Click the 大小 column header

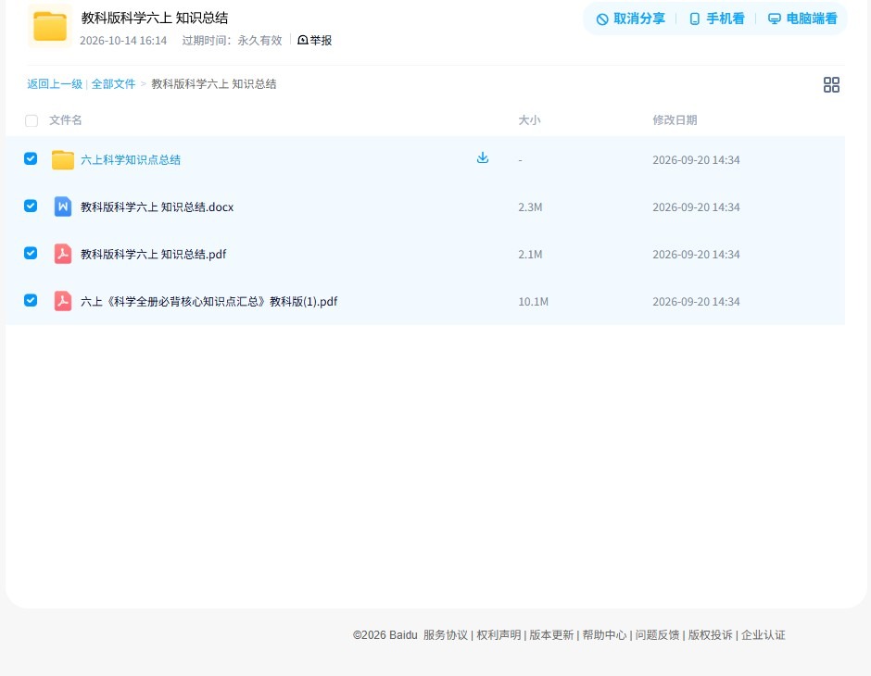pos(529,119)
